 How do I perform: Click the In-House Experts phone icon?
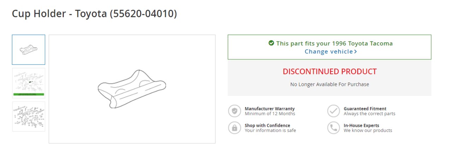pyautogui.click(x=333, y=128)
